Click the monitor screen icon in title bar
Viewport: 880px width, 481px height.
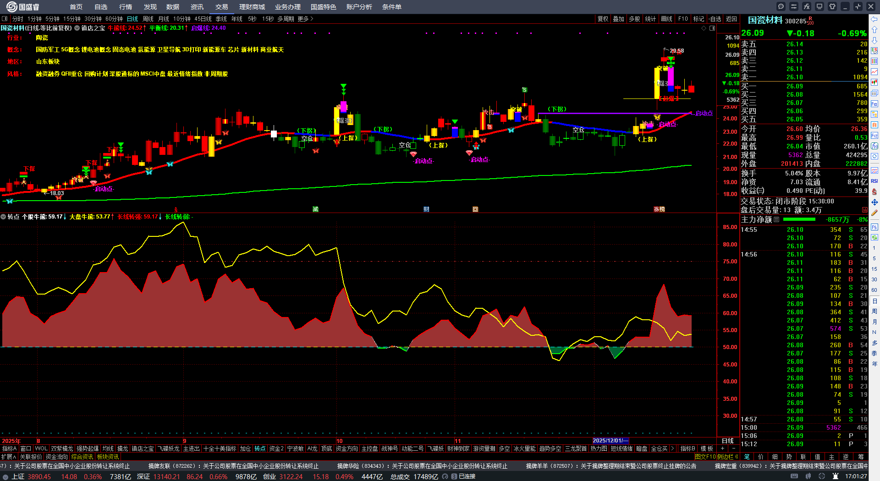point(819,6)
